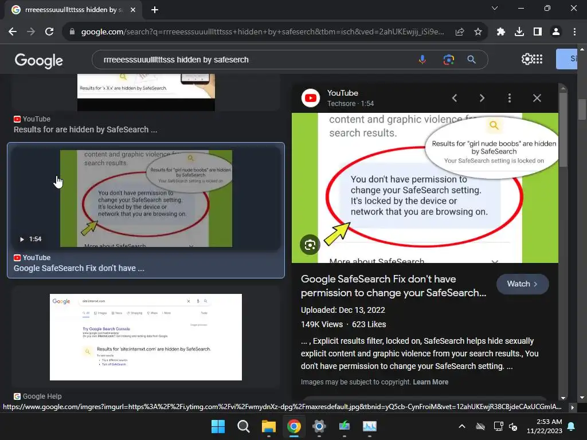
Task: Open the Google Help result thumbnail
Action: coord(146,337)
